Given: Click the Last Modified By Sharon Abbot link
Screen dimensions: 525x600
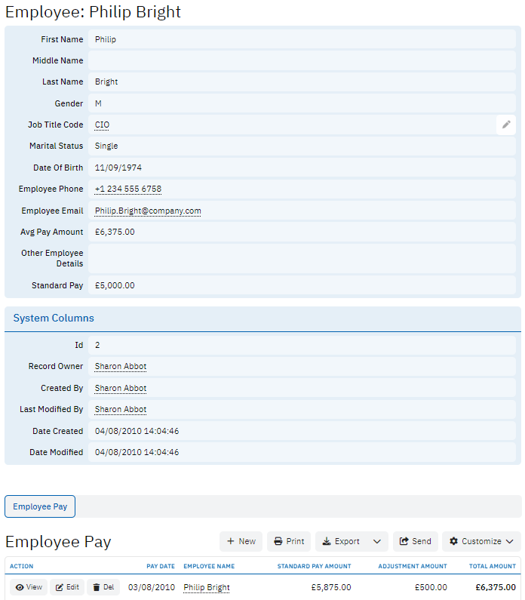Looking at the screenshot, I should pyautogui.click(x=120, y=409).
